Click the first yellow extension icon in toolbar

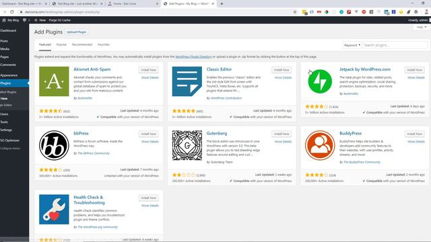(304, 12)
